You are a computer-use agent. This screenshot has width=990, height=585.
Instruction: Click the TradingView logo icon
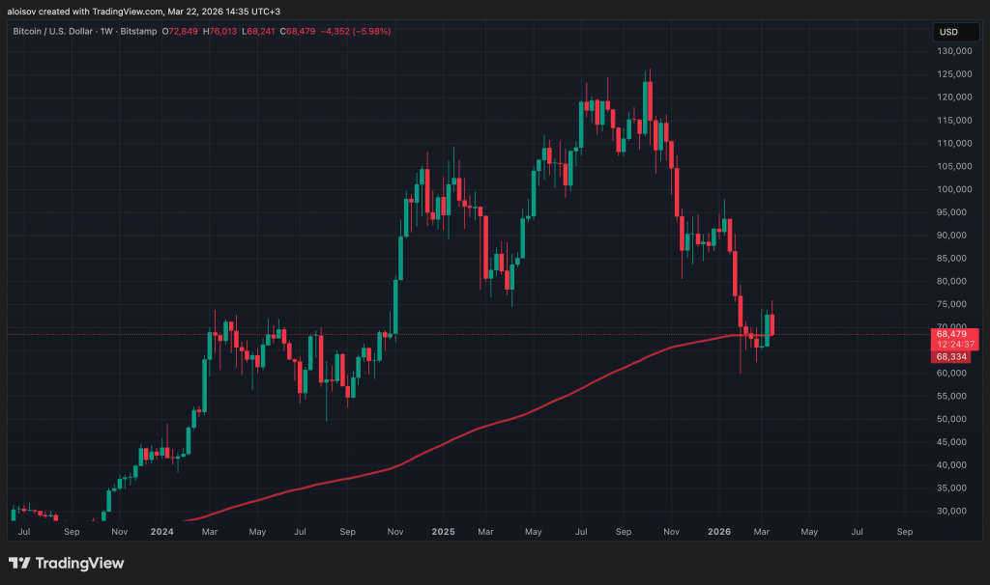pyautogui.click(x=18, y=563)
